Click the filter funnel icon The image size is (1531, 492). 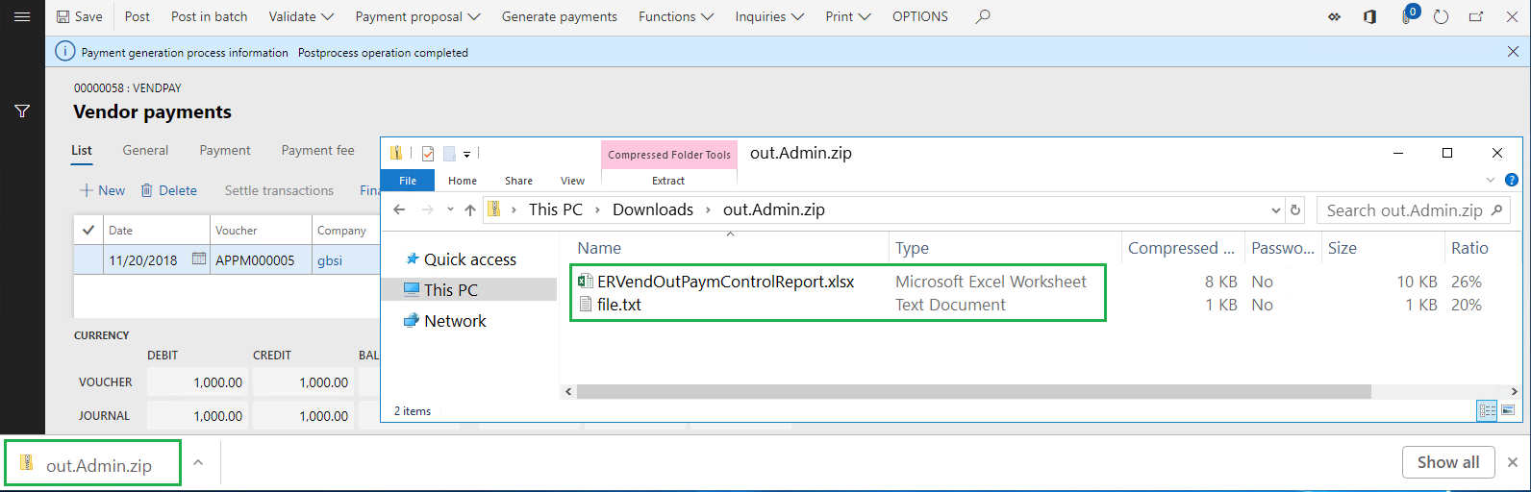pyautogui.click(x=22, y=111)
